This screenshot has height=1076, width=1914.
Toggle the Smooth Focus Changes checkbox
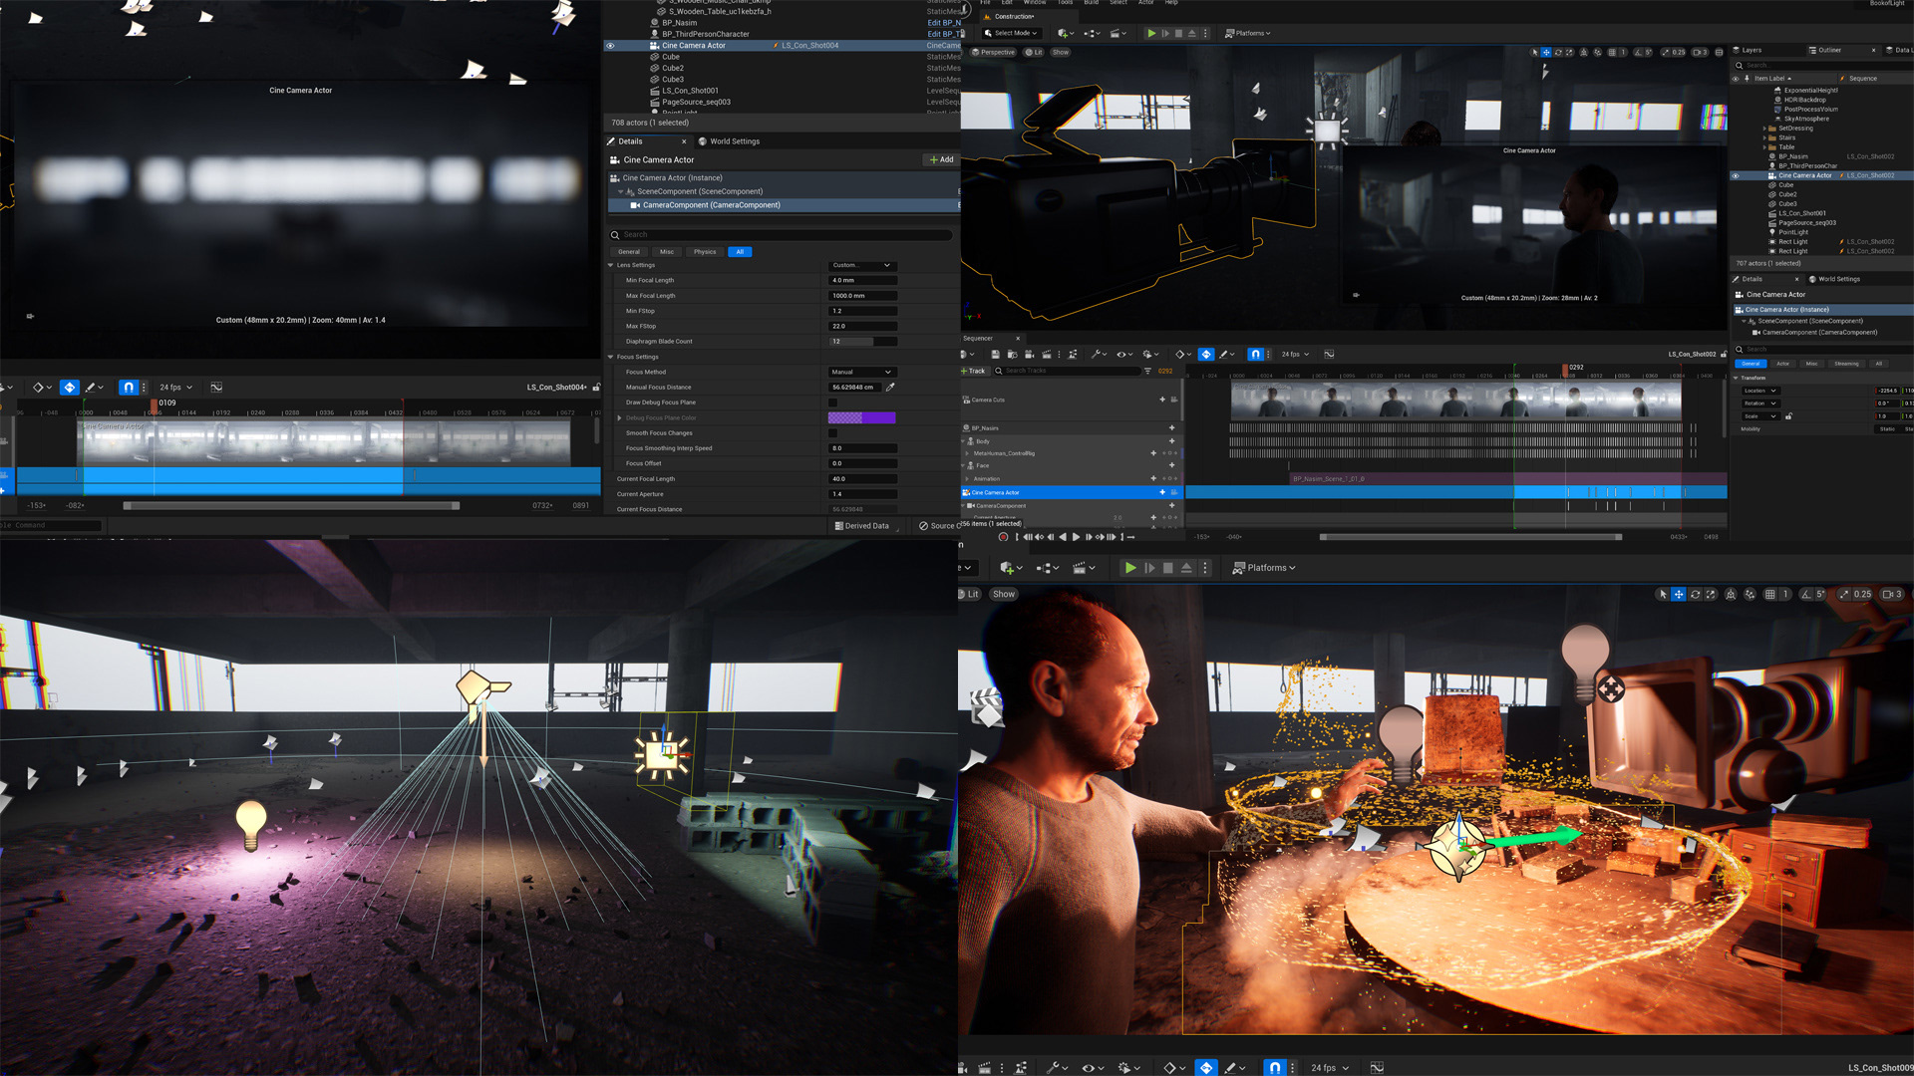coord(833,433)
